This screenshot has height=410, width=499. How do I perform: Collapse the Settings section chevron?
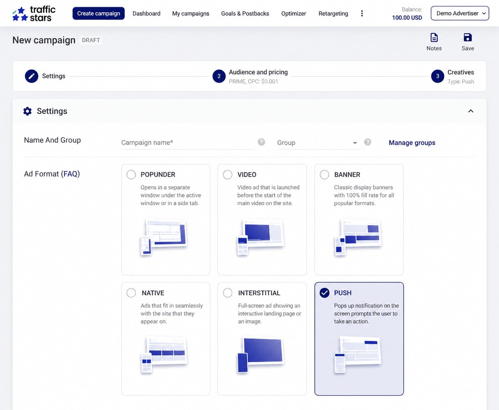pyautogui.click(x=471, y=111)
